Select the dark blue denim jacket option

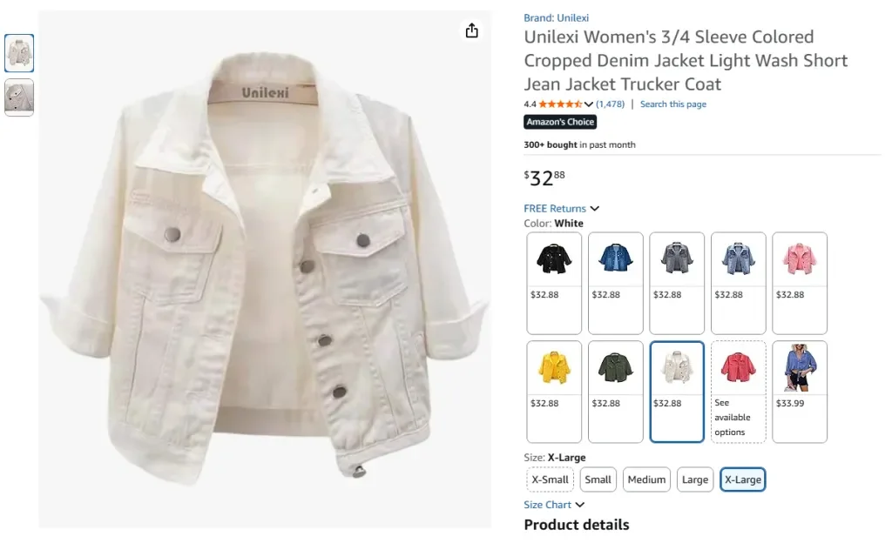coord(615,259)
